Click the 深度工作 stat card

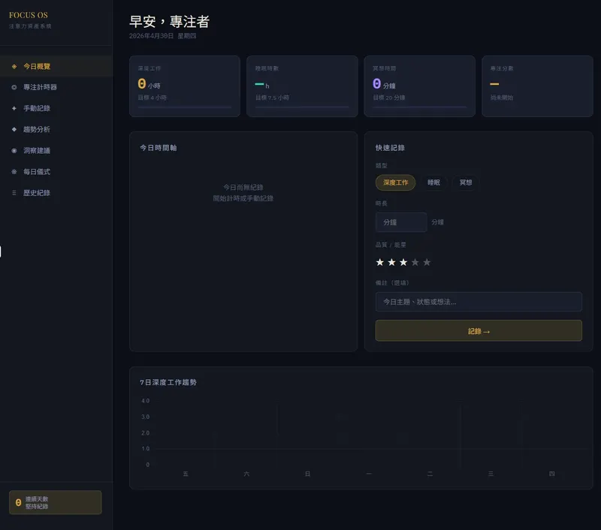pos(185,86)
